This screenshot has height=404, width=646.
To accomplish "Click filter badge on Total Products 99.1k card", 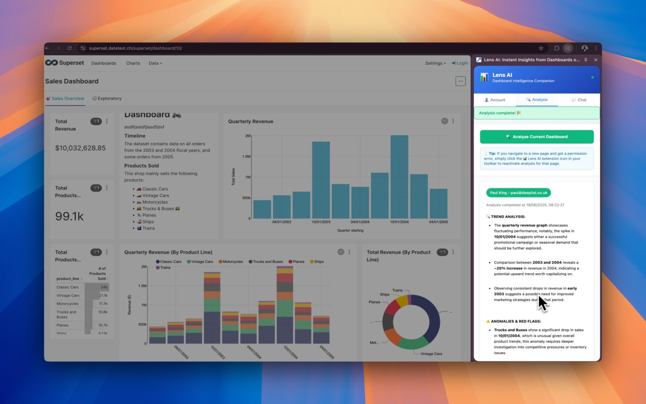I will [96, 188].
